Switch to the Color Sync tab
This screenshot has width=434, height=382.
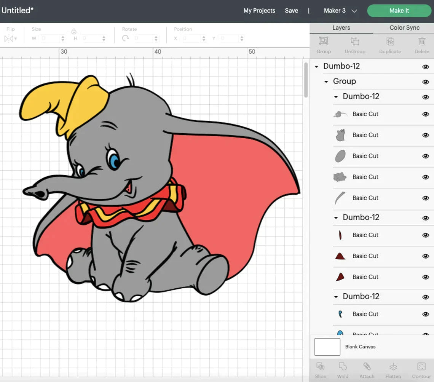pyautogui.click(x=404, y=28)
